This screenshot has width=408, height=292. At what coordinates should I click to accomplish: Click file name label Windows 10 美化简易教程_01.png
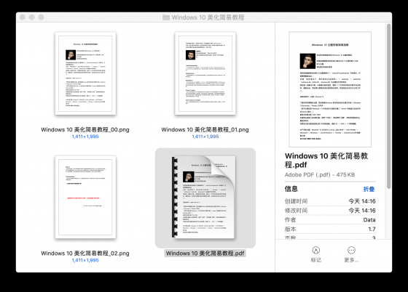pos(205,129)
